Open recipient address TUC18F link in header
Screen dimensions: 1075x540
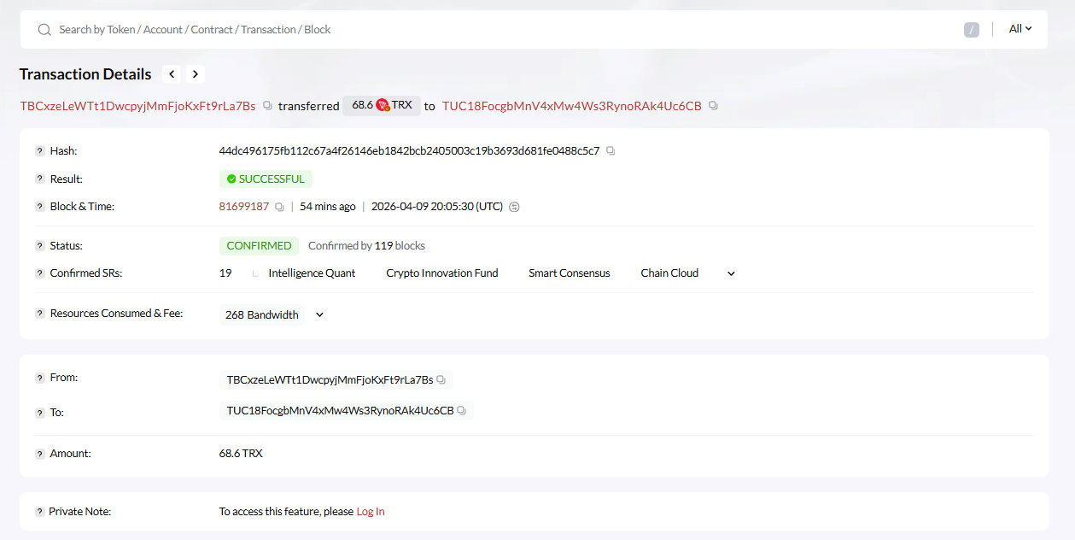(x=571, y=106)
